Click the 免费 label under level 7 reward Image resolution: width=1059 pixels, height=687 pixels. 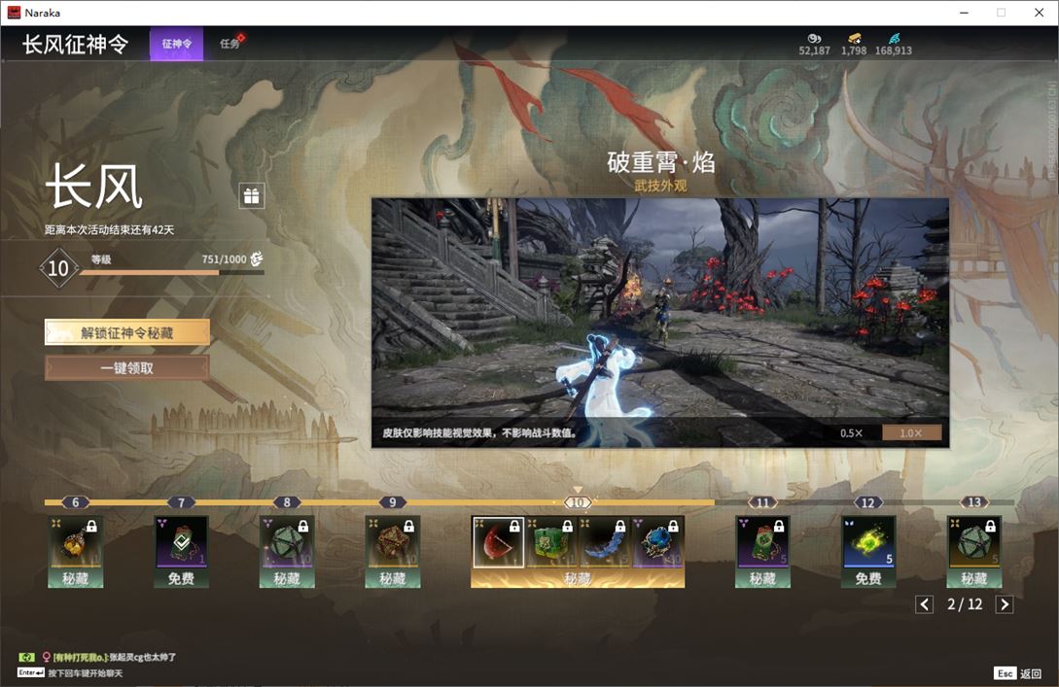click(x=181, y=578)
